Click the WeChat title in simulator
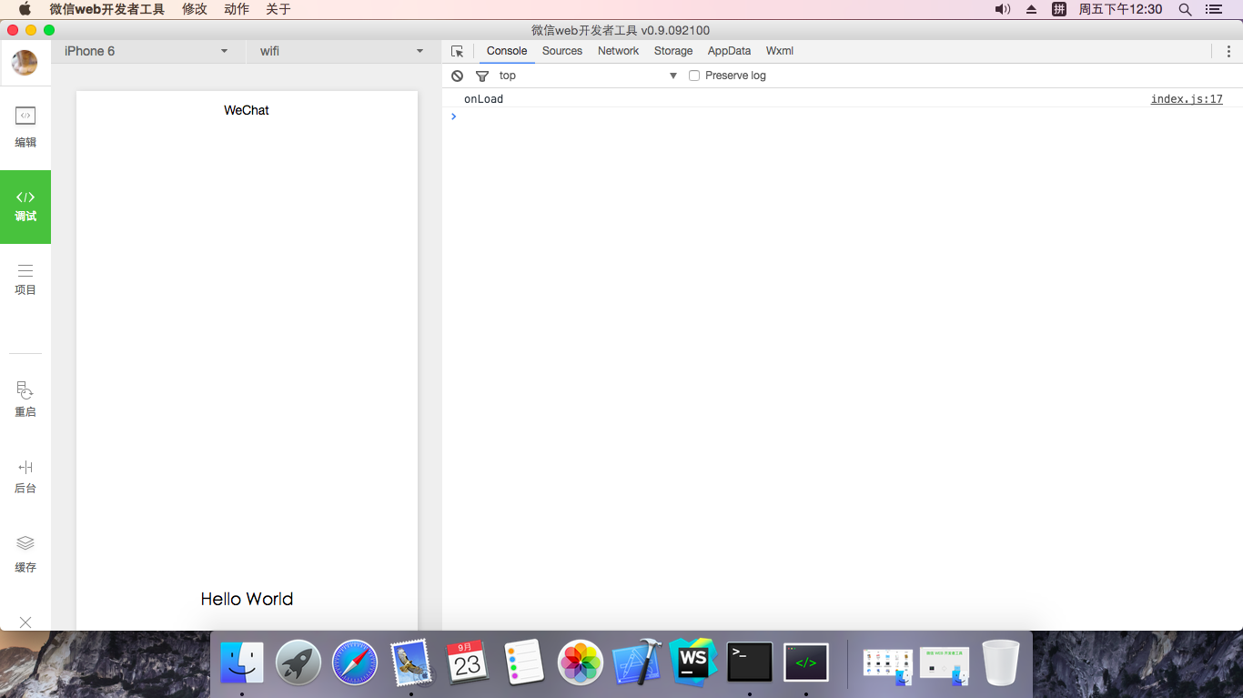The height and width of the screenshot is (698, 1243). [x=247, y=110]
